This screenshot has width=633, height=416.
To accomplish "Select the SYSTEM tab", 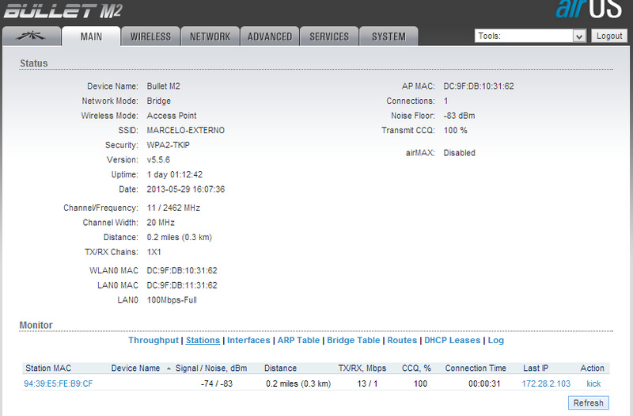I will pyautogui.click(x=389, y=36).
